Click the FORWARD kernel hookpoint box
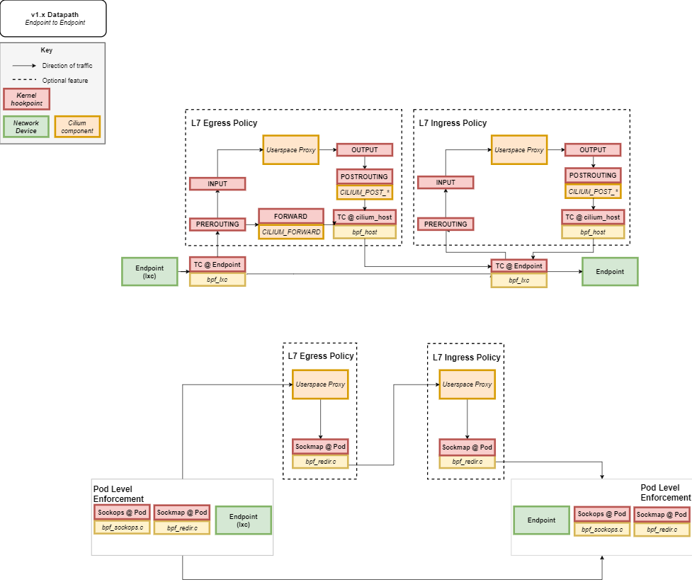The height and width of the screenshot is (582, 692). tap(291, 216)
